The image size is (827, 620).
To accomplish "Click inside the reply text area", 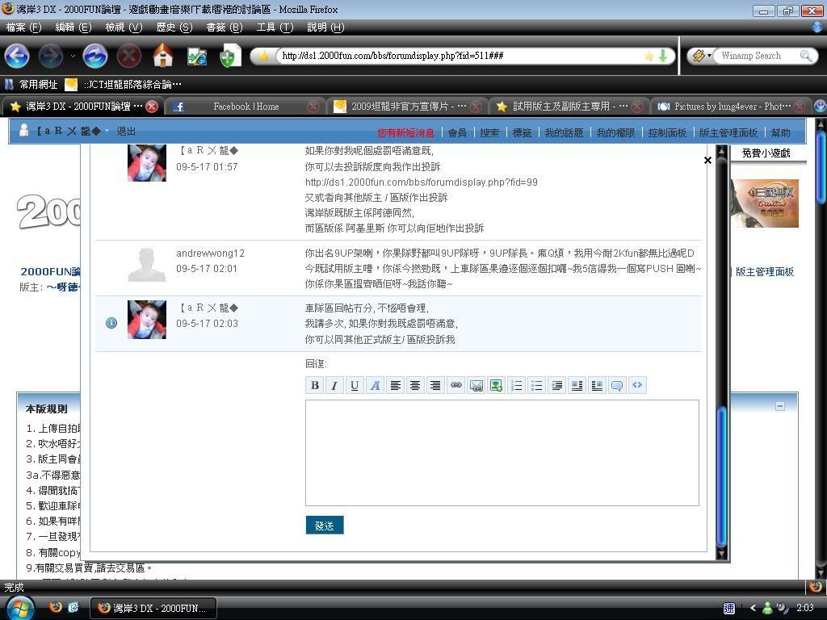I will 502,453.
